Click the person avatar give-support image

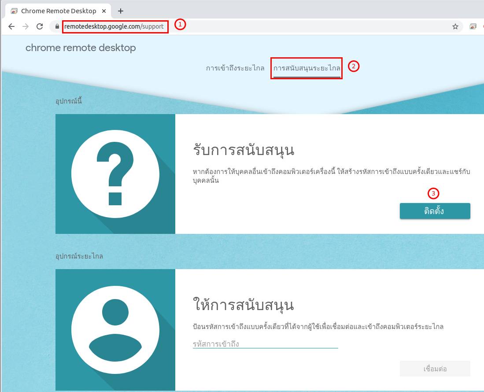115,329
